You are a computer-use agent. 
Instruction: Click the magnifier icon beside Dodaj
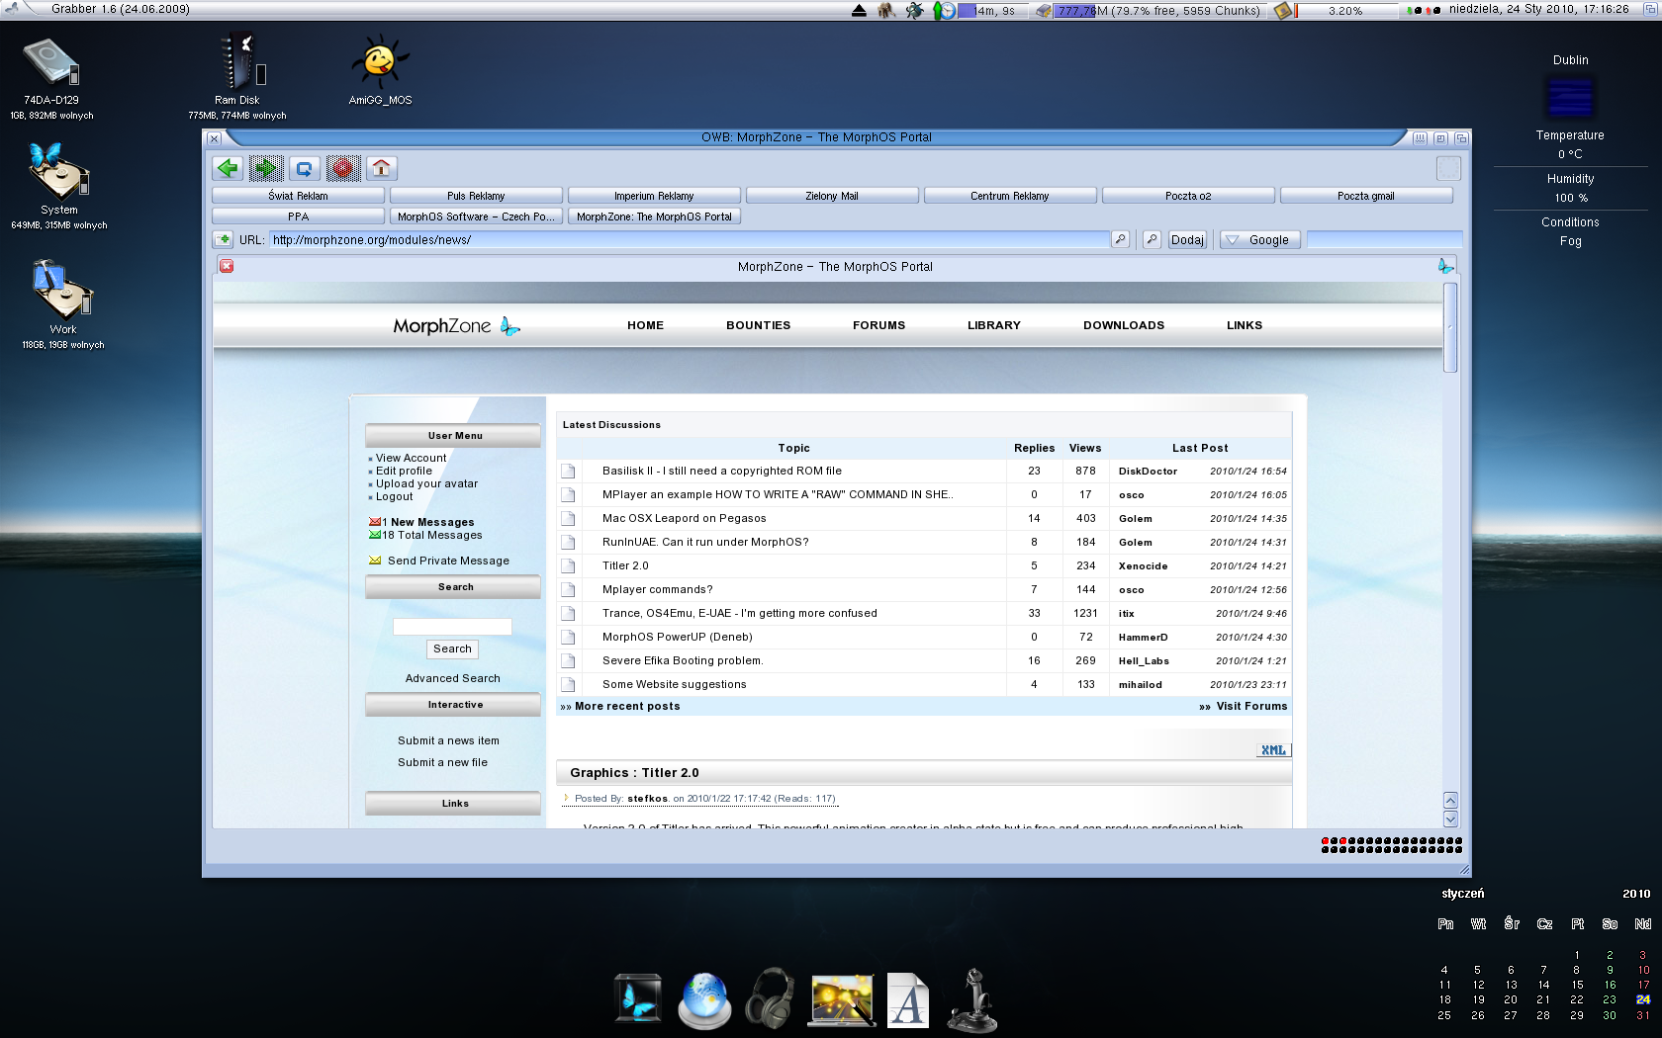(x=1152, y=239)
